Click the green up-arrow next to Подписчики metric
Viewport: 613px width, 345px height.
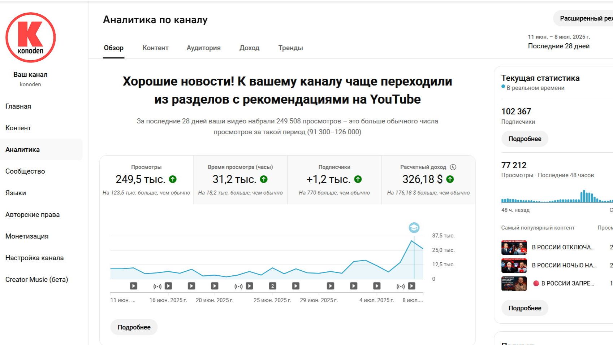coord(357,179)
